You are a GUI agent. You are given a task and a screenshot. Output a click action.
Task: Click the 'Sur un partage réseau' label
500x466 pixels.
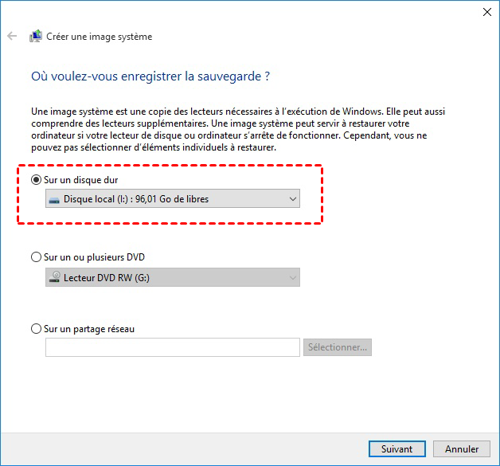(95, 328)
